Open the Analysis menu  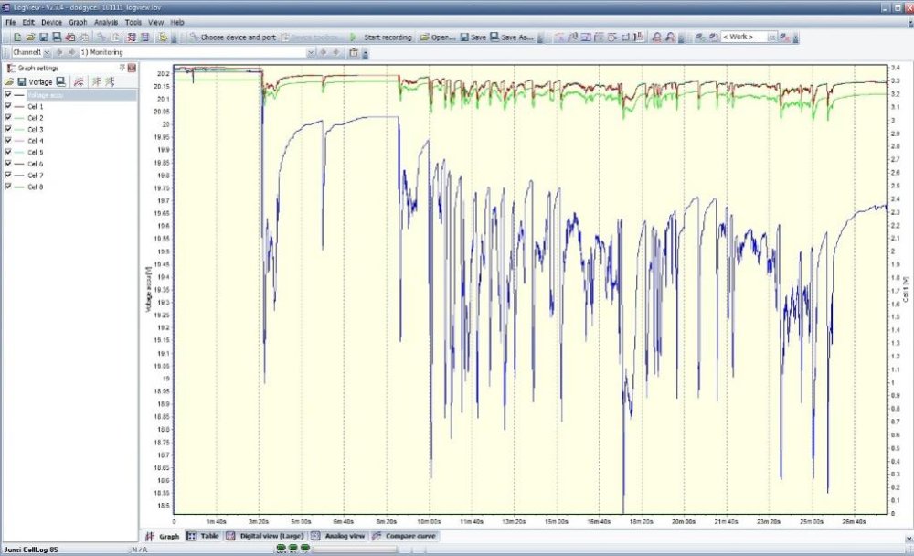(x=106, y=21)
